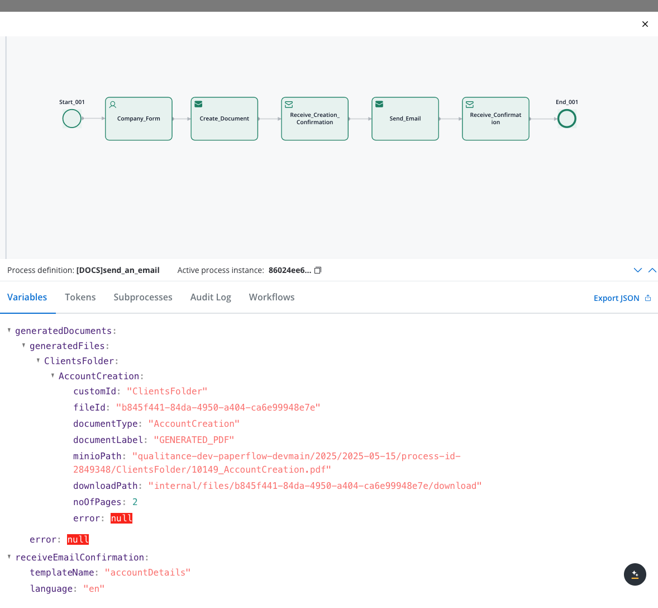Screen dimensions: 658x608
Task: Click the customId value "ClientsFolder"
Action: coord(167,391)
